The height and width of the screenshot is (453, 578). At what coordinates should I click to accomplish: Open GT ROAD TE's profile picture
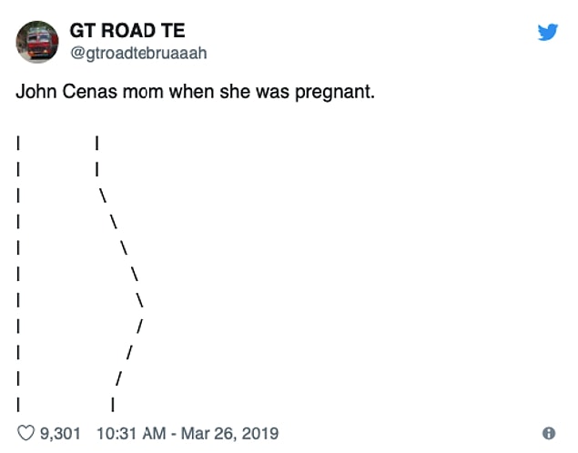pyautogui.click(x=36, y=42)
